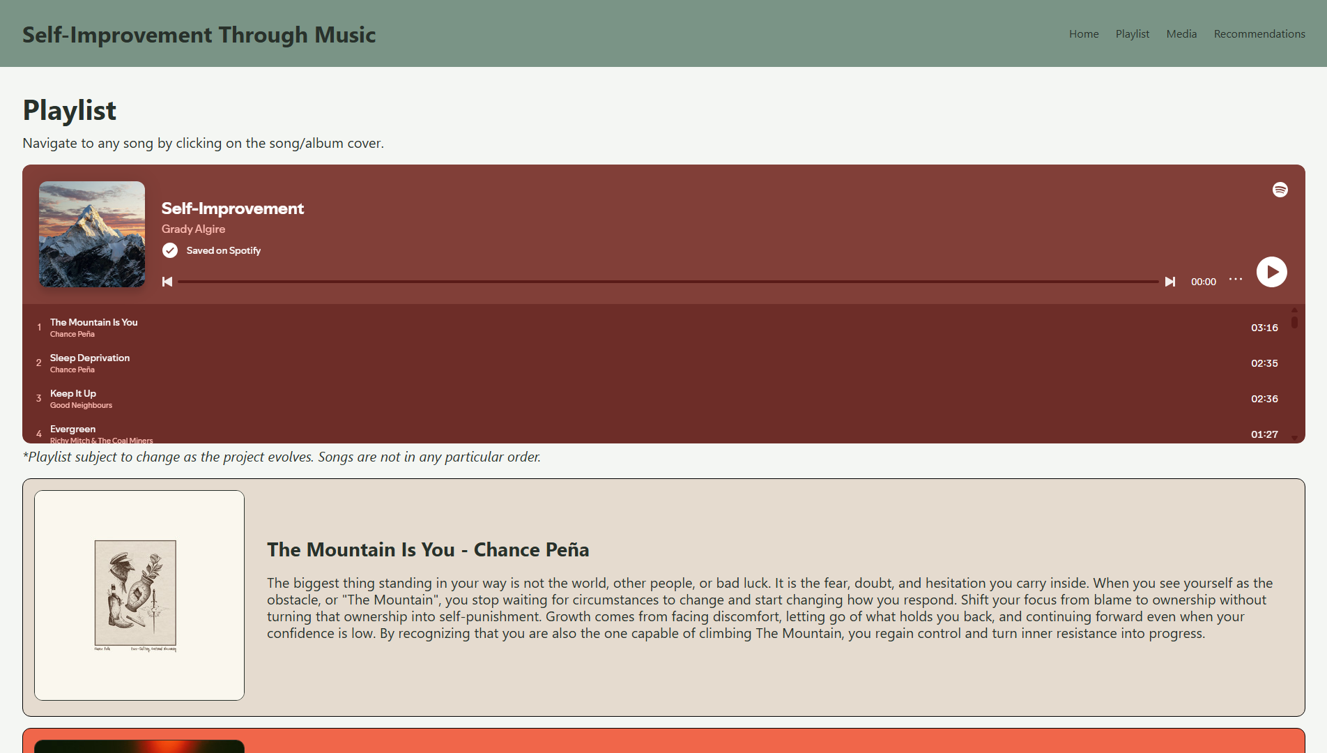Open Grady Algire playlist author link
The image size is (1327, 753).
pyautogui.click(x=193, y=229)
